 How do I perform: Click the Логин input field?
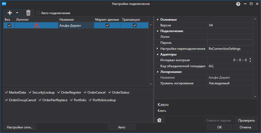(x=230, y=37)
